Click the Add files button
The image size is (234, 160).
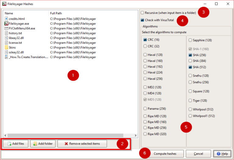click(16, 144)
